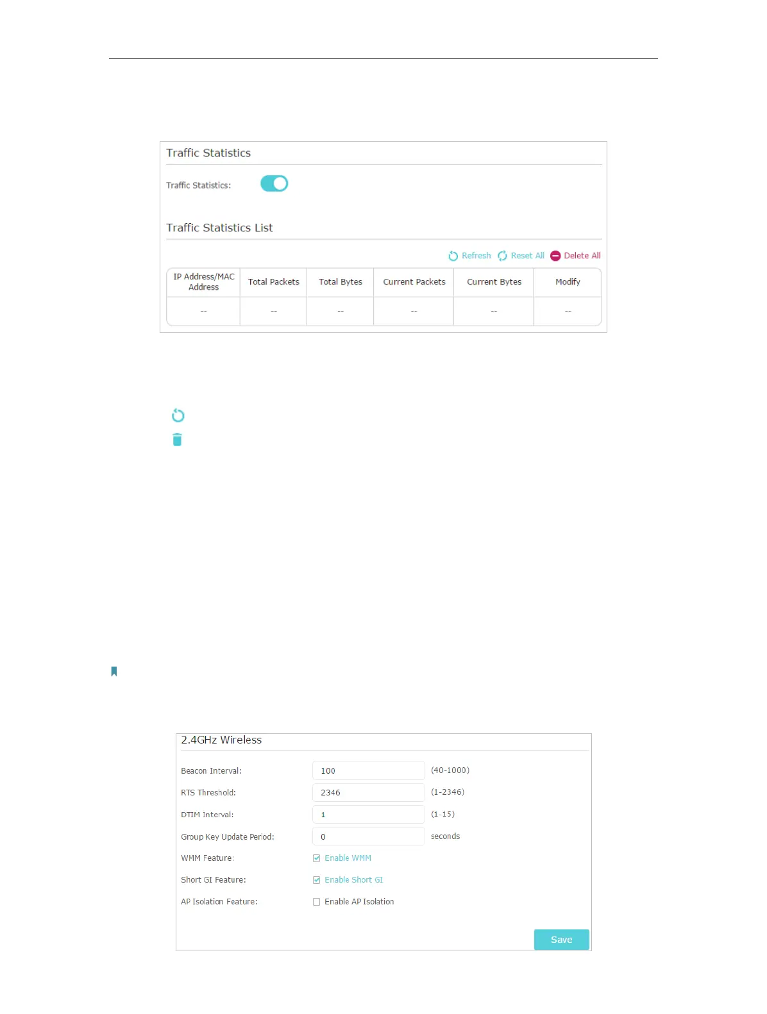Click the Save button

pos(561,940)
